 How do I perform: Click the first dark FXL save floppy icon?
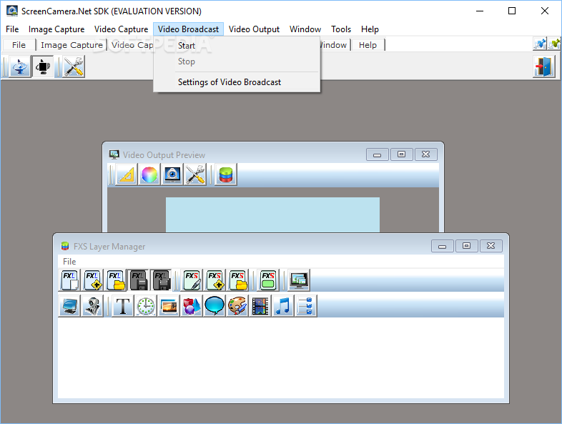(139, 280)
